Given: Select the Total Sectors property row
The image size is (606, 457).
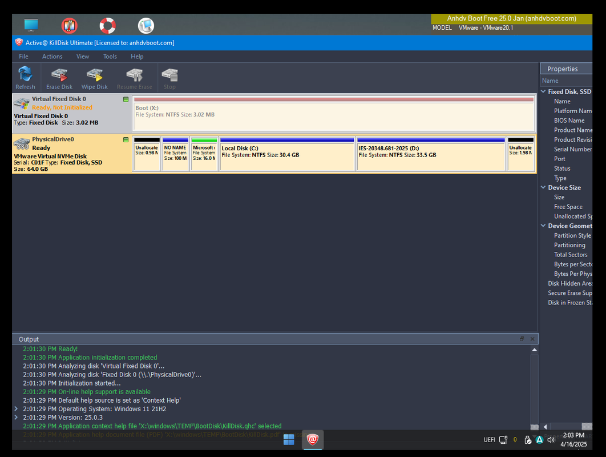Looking at the screenshot, I should pos(566,255).
